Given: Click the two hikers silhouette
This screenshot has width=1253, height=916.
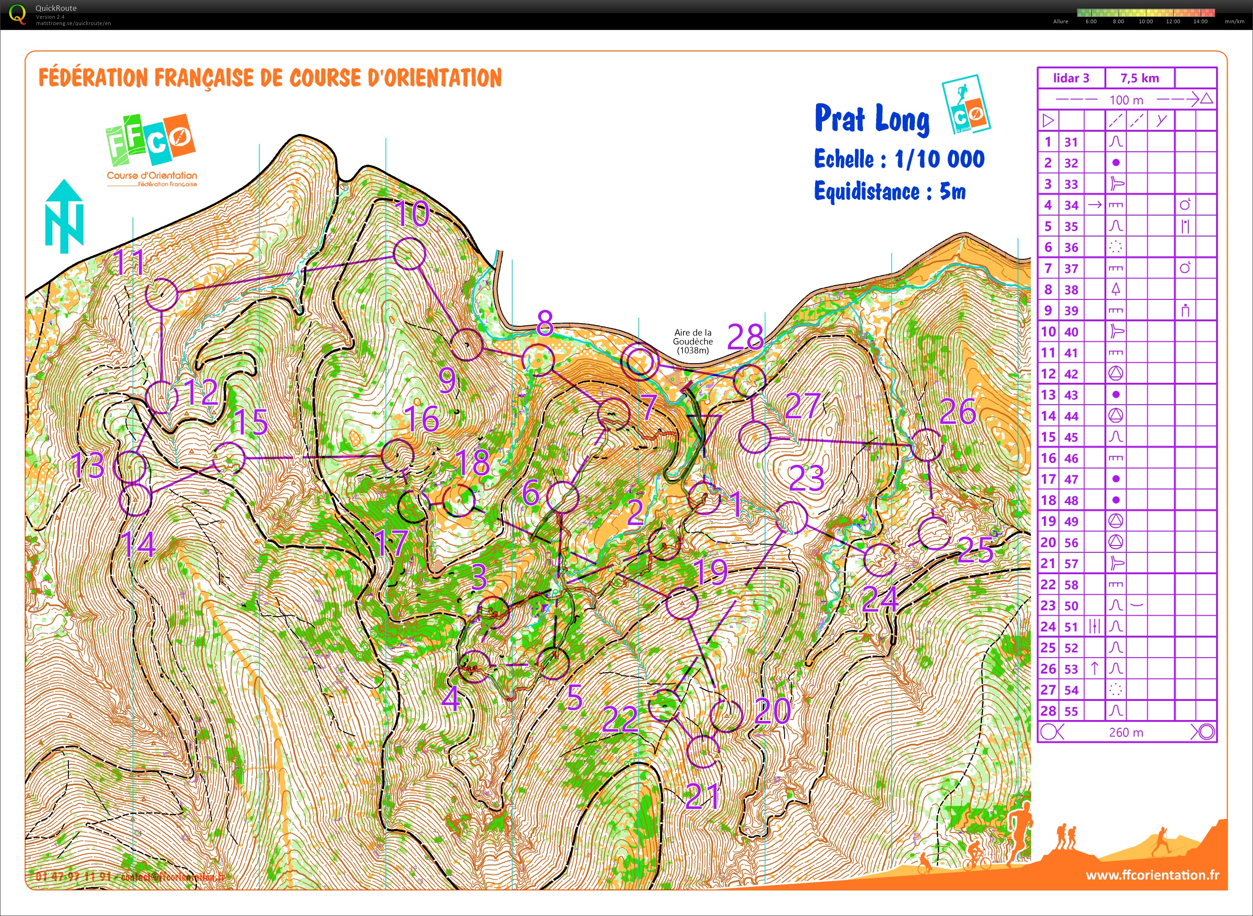Looking at the screenshot, I should point(1067,837).
